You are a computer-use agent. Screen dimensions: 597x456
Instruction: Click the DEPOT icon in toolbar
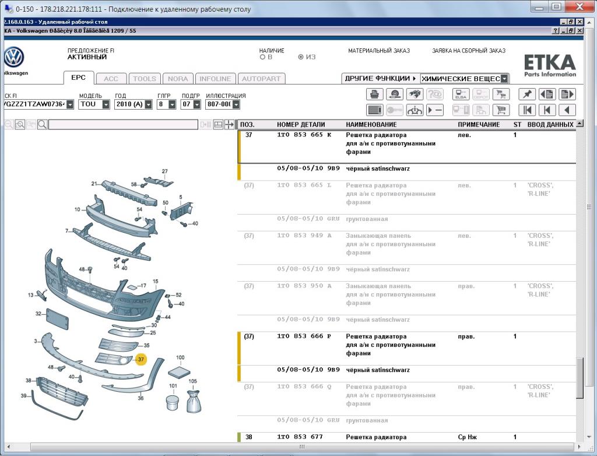[x=481, y=94]
